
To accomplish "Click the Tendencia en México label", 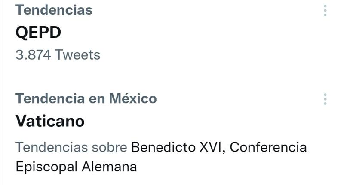I will pyautogui.click(x=86, y=98).
